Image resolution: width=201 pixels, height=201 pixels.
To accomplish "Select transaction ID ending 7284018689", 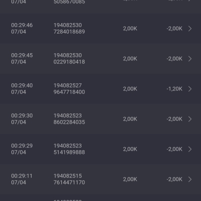I will click(x=69, y=29).
